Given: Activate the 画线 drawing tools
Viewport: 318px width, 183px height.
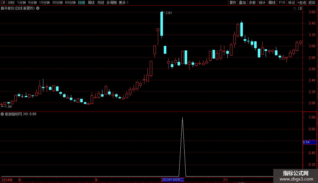Looking at the screenshot, I should (x=272, y=3).
